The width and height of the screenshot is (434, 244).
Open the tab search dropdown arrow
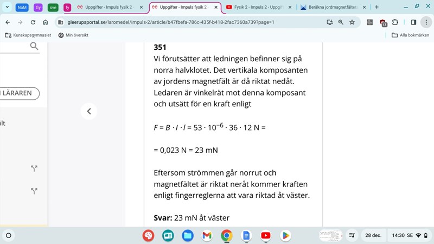click(7, 8)
